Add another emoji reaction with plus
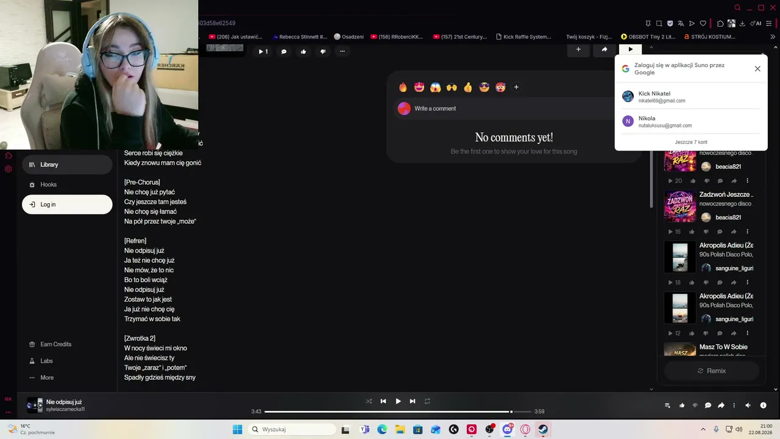This screenshot has height=439, width=780. pyautogui.click(x=516, y=87)
